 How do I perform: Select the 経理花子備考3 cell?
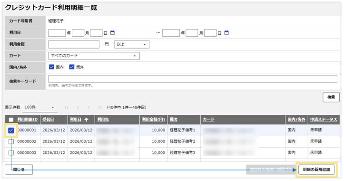pyautogui.click(x=182, y=153)
